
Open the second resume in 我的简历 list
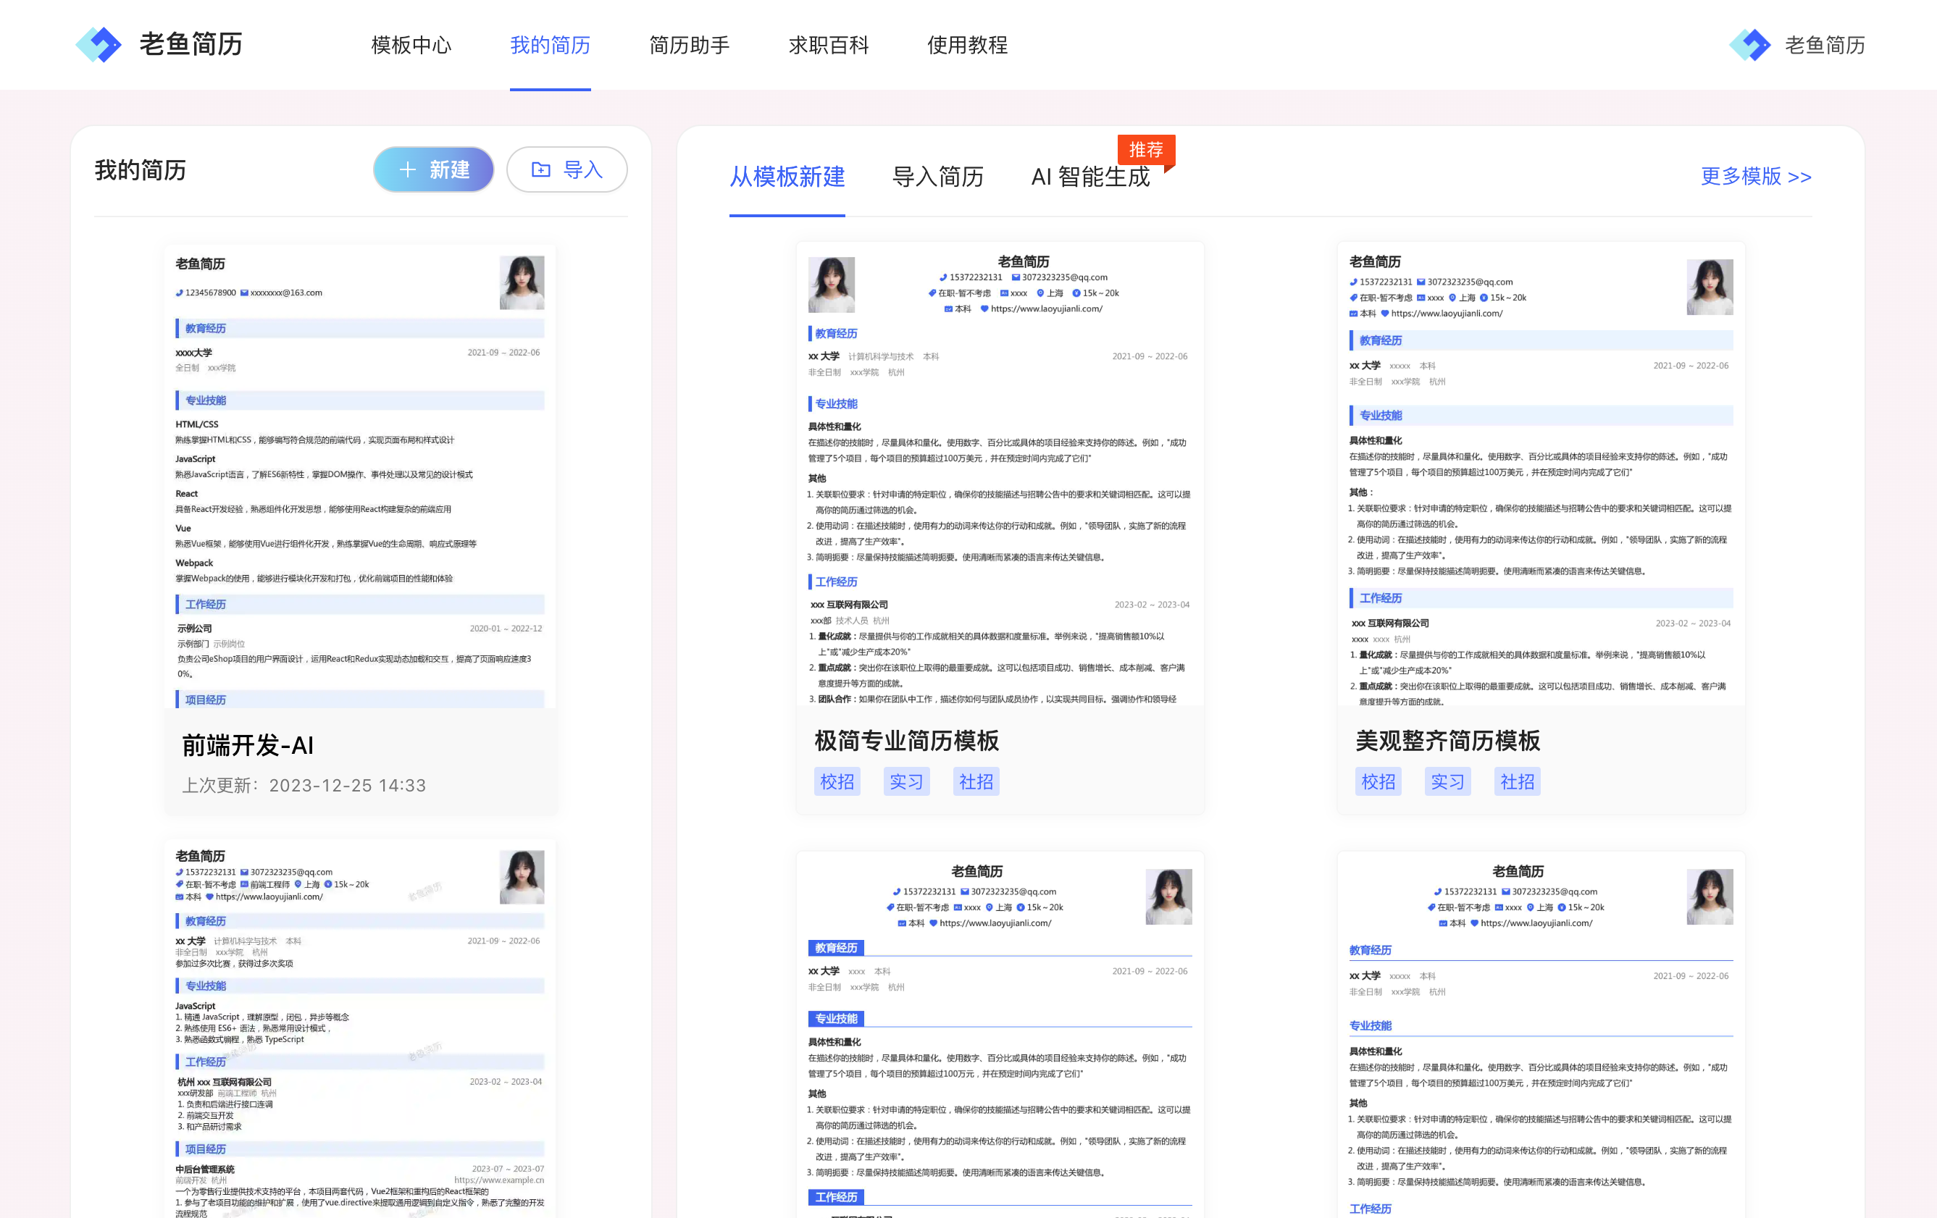tap(359, 1029)
